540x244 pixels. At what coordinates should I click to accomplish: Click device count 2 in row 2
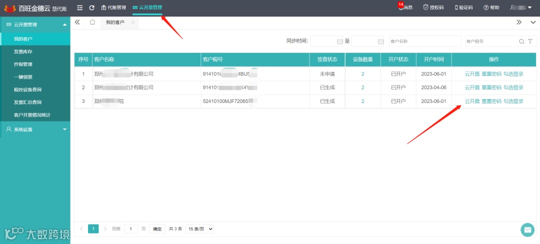362,87
